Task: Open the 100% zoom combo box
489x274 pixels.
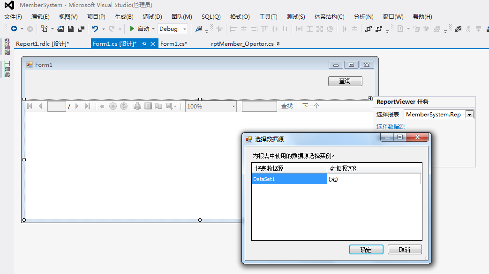Action: pyautogui.click(x=211, y=106)
